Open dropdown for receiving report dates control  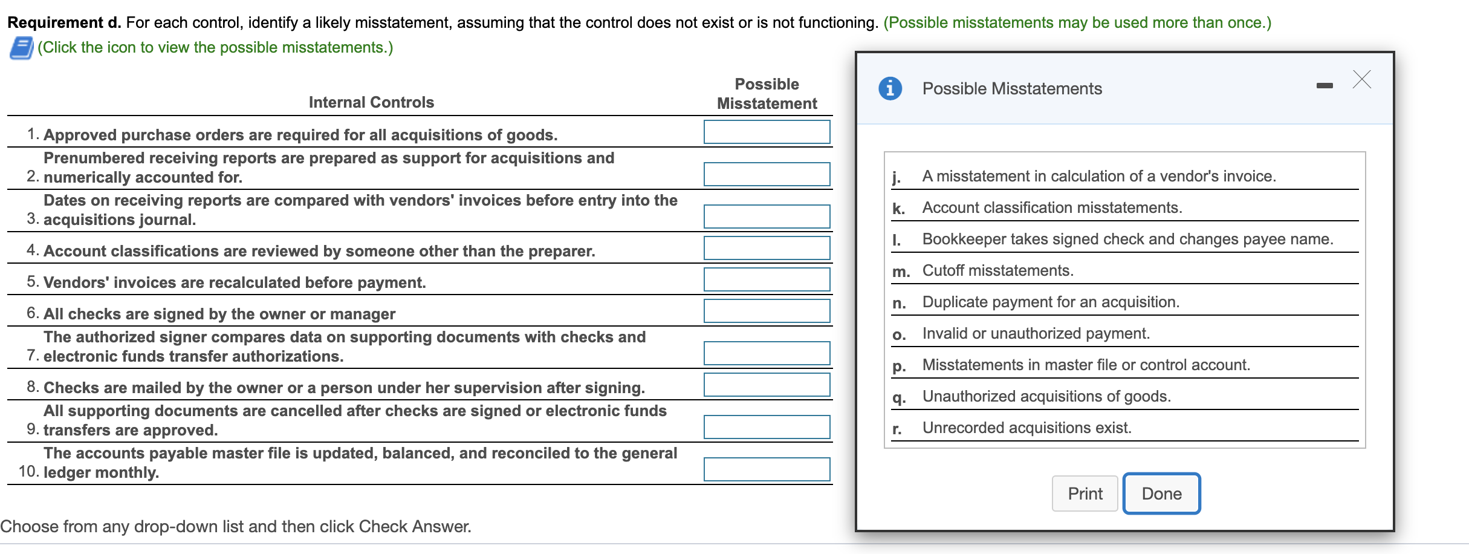(766, 216)
